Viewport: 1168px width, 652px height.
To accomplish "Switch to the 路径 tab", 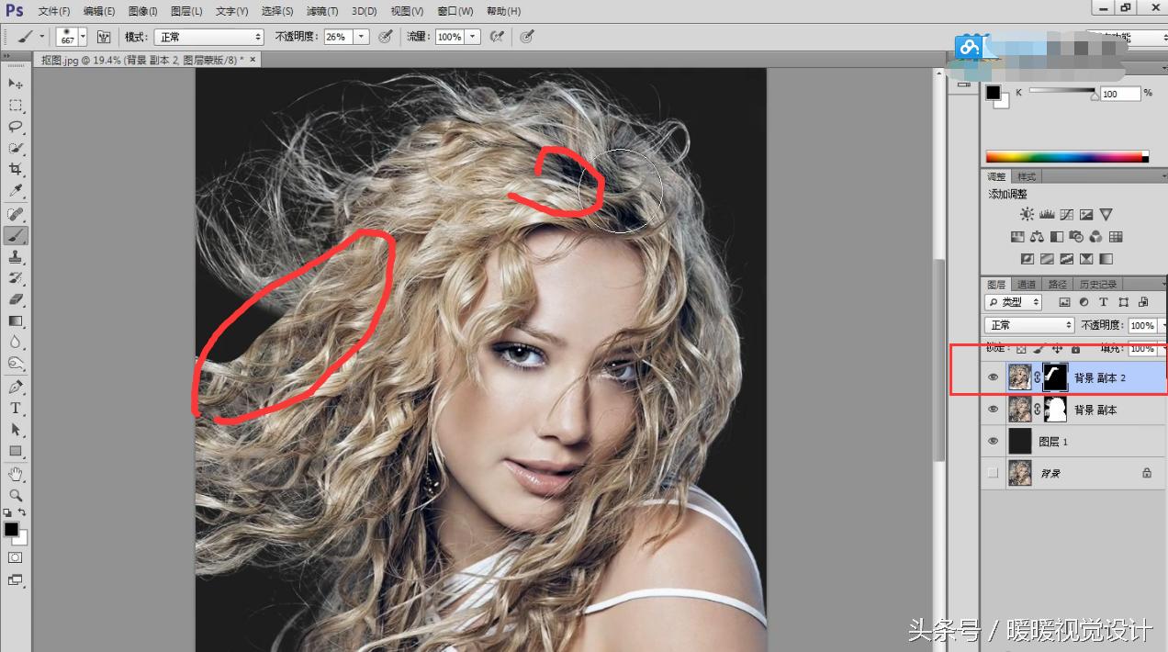I will pos(1058,284).
